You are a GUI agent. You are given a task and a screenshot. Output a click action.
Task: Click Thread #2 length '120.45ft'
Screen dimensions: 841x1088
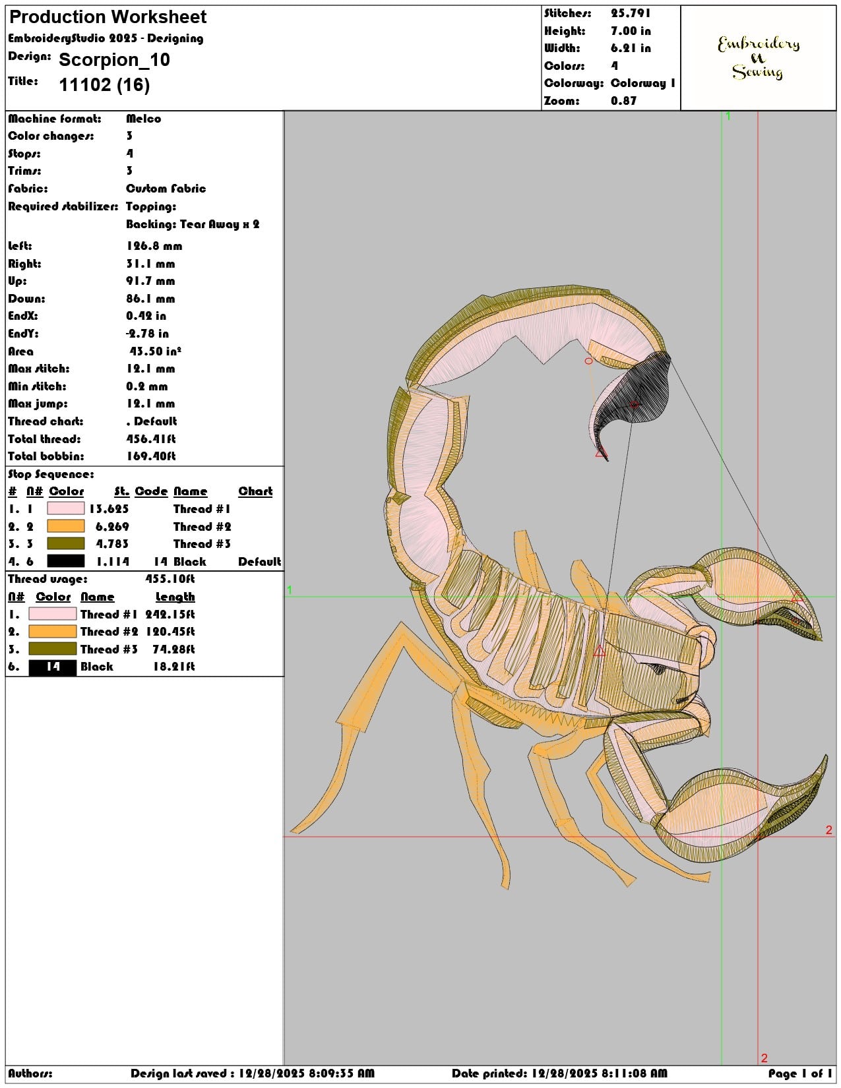point(170,632)
